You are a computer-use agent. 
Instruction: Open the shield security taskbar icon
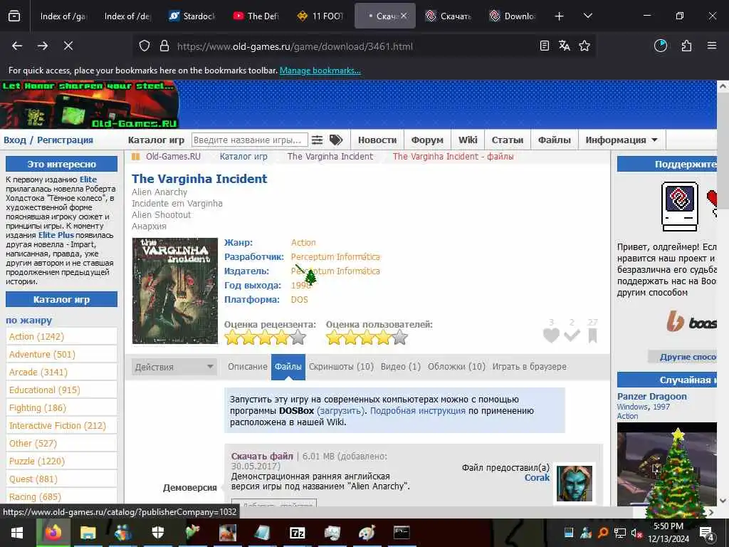157,532
